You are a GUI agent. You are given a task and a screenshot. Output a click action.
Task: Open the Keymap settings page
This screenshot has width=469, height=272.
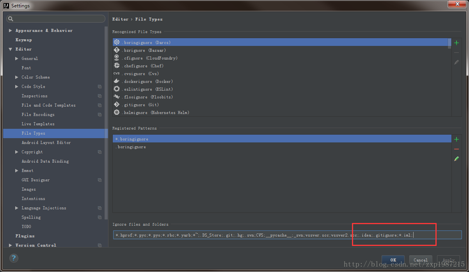pyautogui.click(x=24, y=40)
